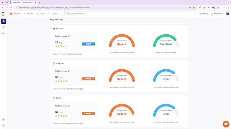Click the YouTube 72 /100 score
The height and width of the screenshot is (129, 231).
pyautogui.click(x=59, y=43)
